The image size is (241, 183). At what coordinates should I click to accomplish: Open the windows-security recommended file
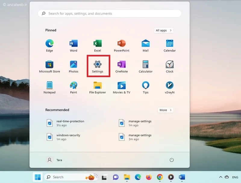68,137
